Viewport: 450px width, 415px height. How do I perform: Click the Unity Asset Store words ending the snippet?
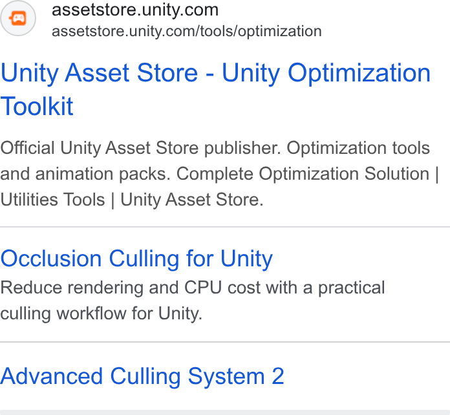click(x=192, y=200)
